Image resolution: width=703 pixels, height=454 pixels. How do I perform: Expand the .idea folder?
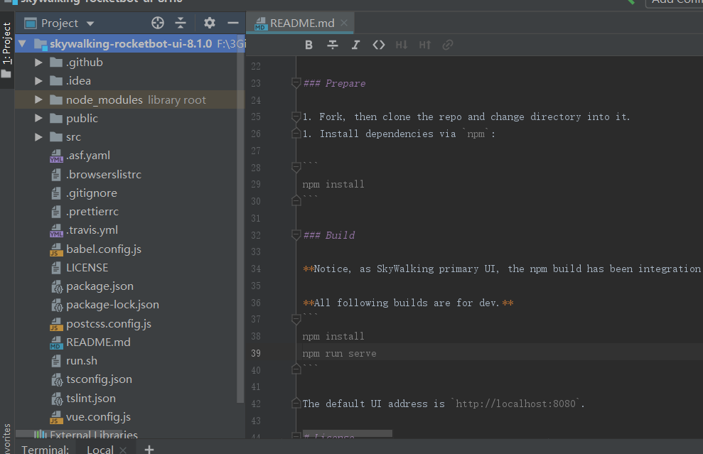tap(38, 81)
